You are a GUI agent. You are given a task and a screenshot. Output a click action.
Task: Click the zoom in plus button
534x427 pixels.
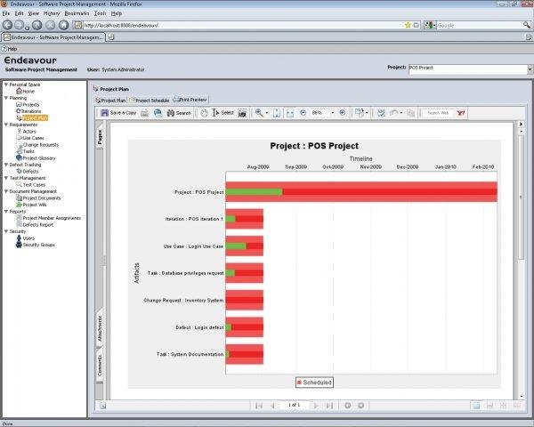pos(343,113)
